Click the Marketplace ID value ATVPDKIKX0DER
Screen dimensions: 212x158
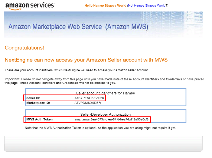[87, 103]
